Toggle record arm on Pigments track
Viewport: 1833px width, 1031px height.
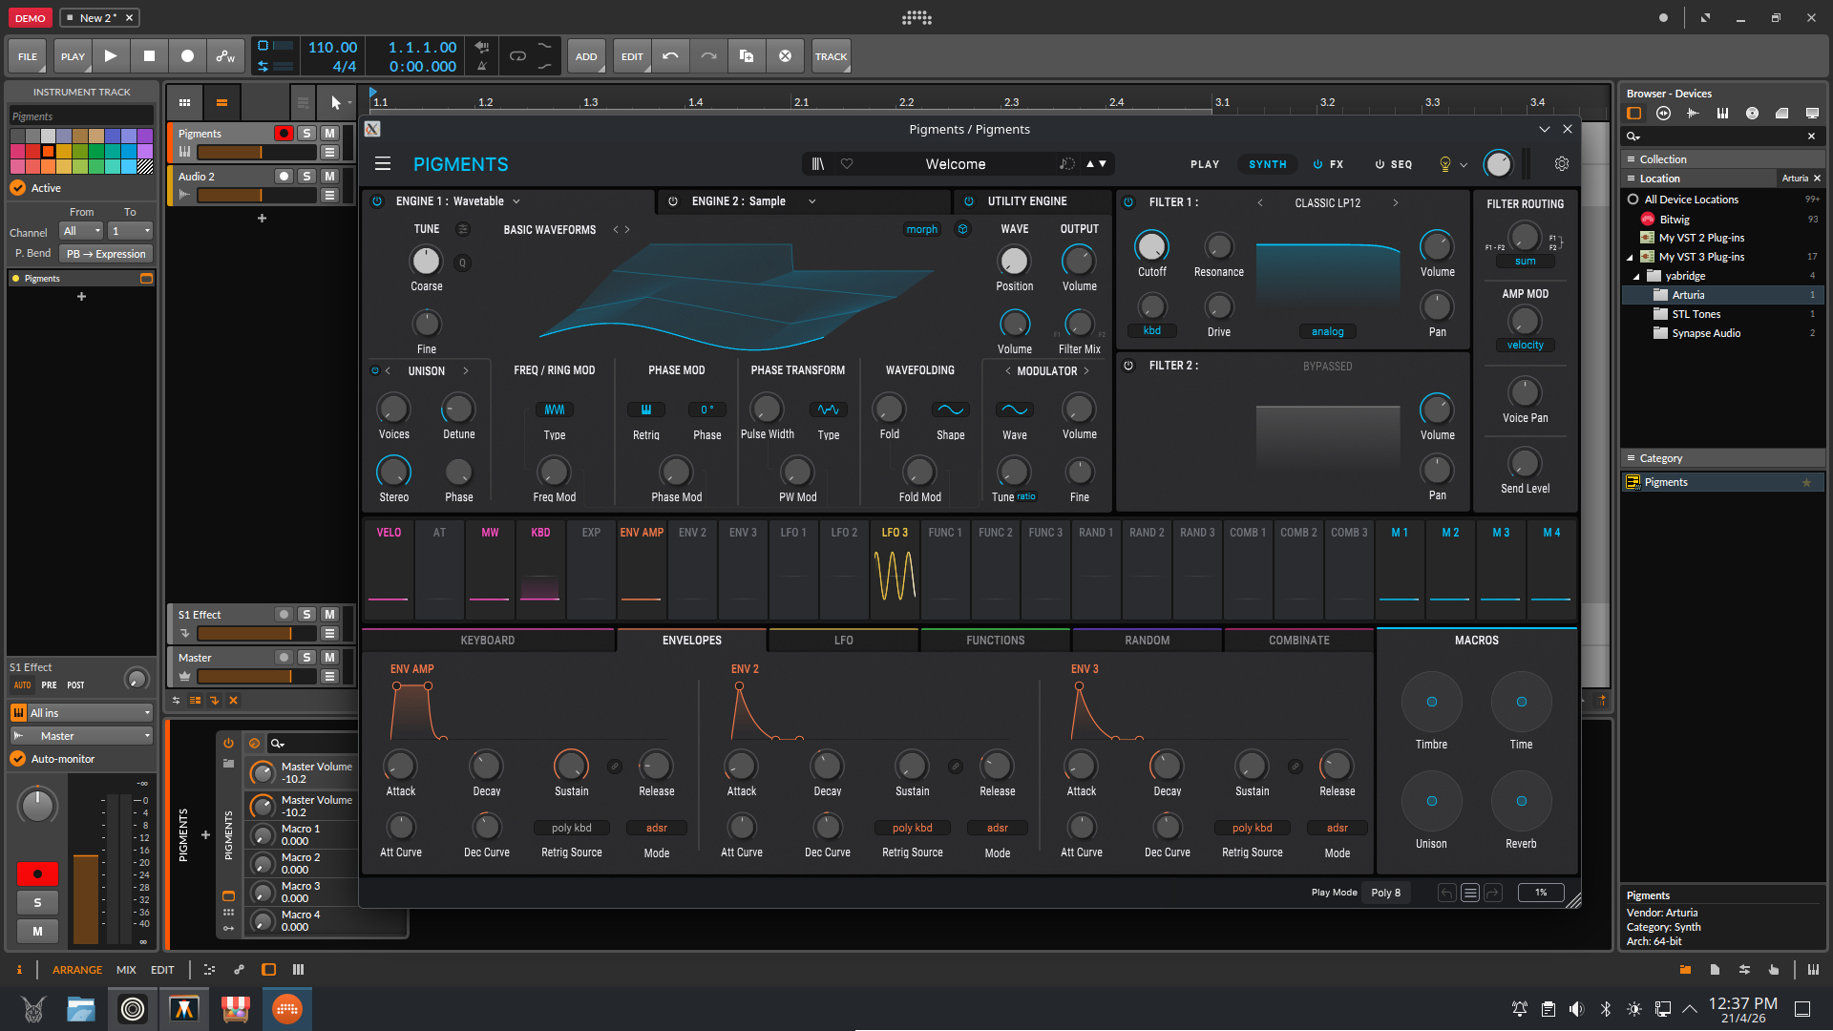tap(284, 134)
